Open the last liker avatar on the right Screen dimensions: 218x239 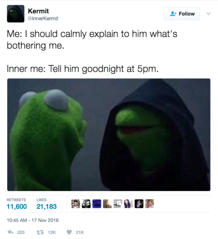[x=150, y=204]
